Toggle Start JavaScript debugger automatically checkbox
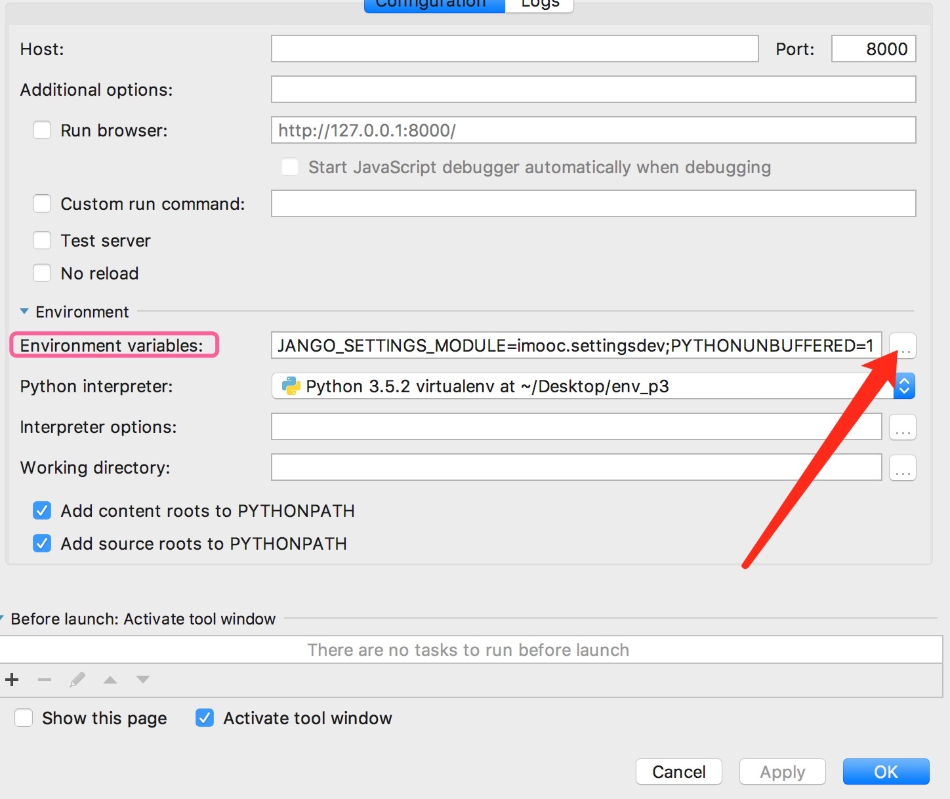This screenshot has height=799, width=950. coord(290,167)
